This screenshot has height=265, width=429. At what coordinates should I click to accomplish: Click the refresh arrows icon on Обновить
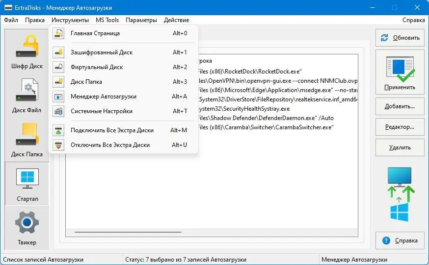(x=384, y=38)
